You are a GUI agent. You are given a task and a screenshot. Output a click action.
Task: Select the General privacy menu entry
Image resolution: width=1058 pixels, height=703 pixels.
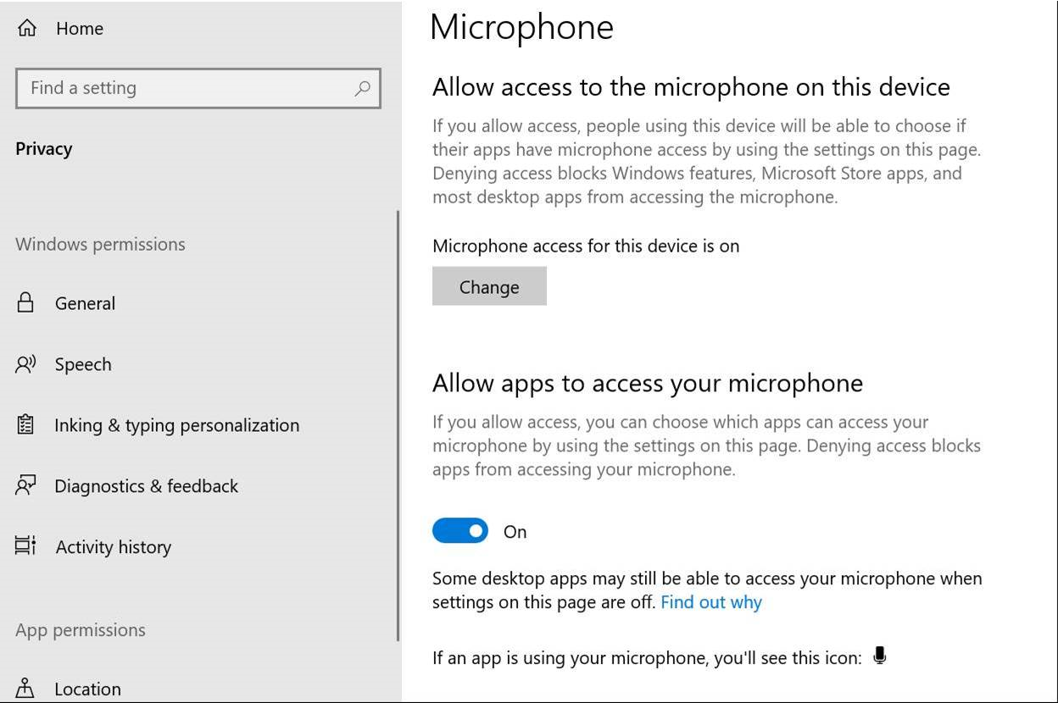85,302
